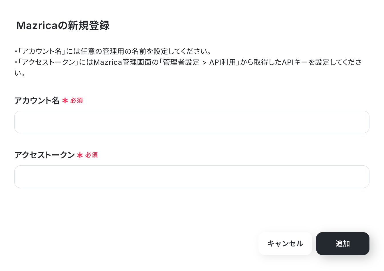Click the アカウント名 text input field

pos(192,122)
